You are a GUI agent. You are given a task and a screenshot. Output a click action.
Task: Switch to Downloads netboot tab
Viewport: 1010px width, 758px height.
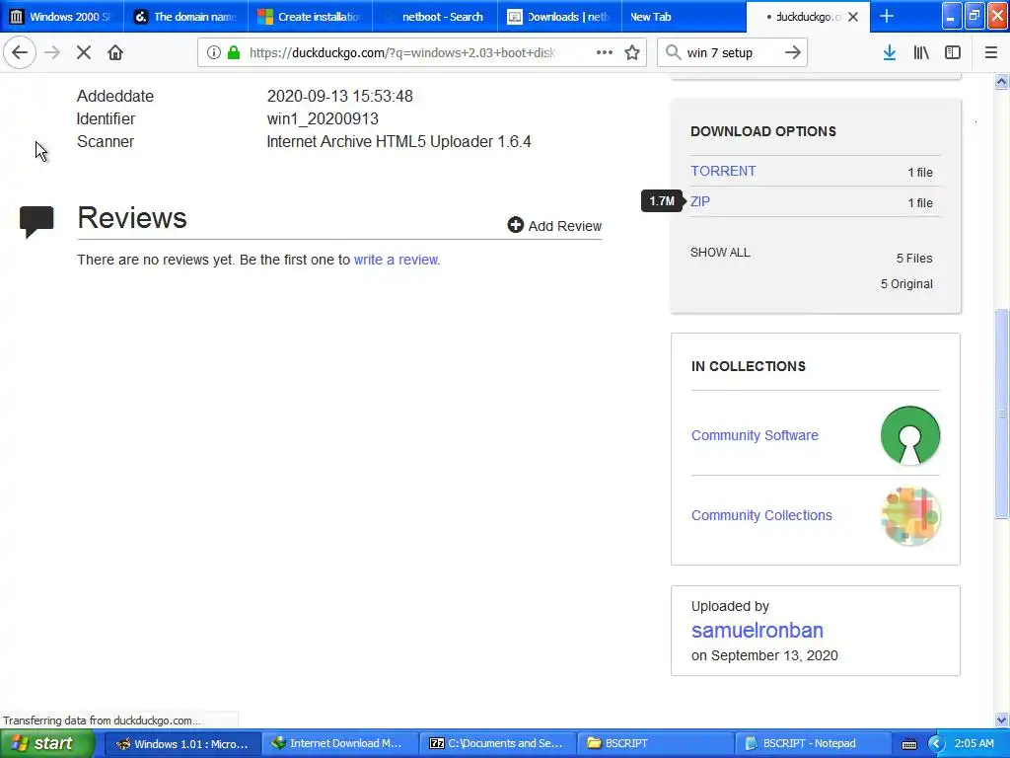[560, 17]
